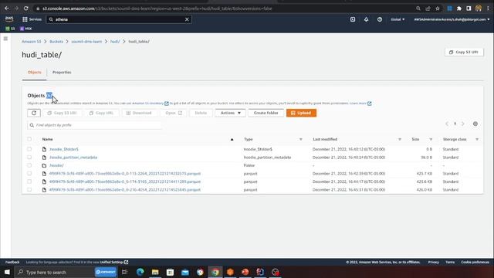Go to soumil-dms-learn bucket breadcrumb
This screenshot has width=494, height=278.
tap(86, 41)
